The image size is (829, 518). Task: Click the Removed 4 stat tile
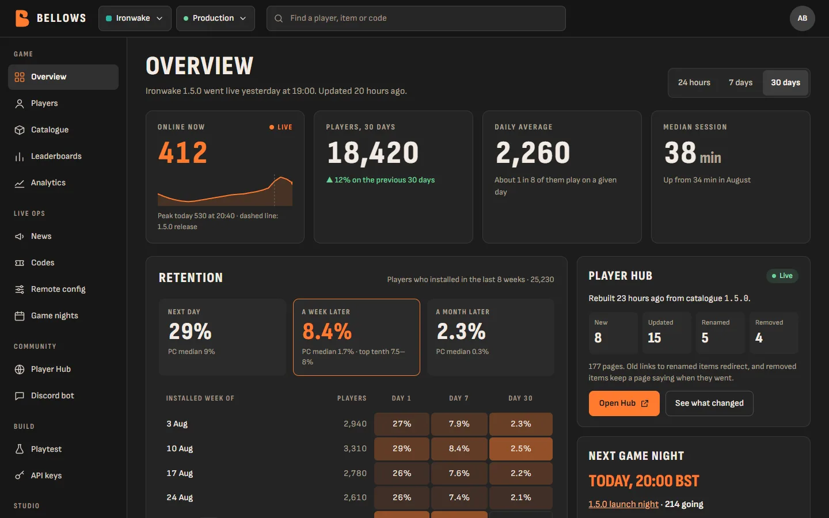coord(774,333)
